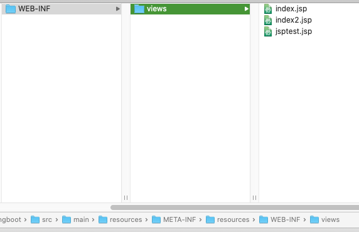Select the jsptest.jsp file icon

coord(268,31)
